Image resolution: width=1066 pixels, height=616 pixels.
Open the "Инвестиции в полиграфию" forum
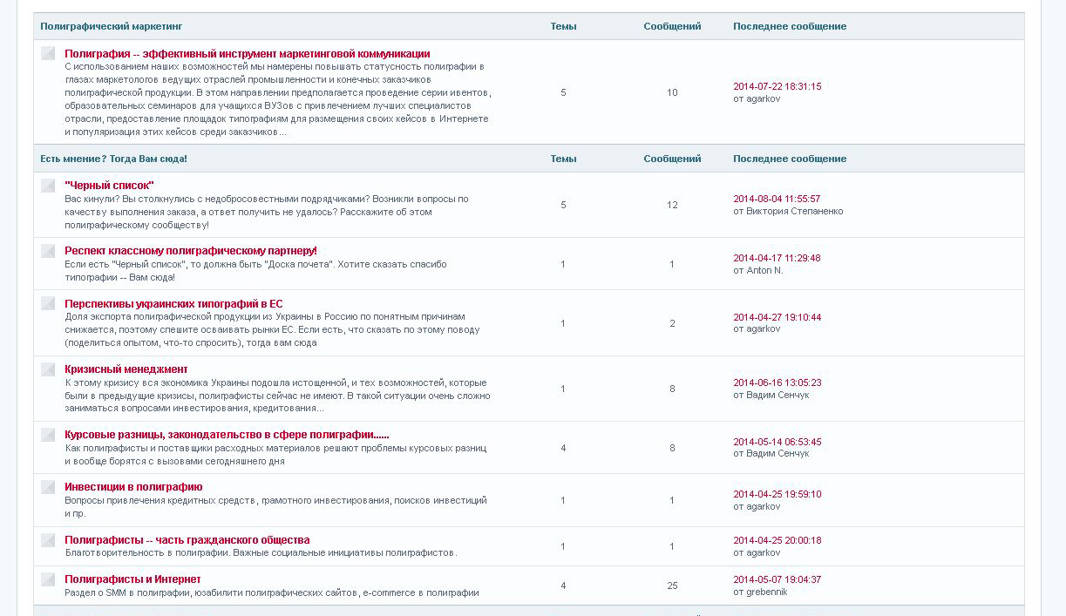coord(133,487)
